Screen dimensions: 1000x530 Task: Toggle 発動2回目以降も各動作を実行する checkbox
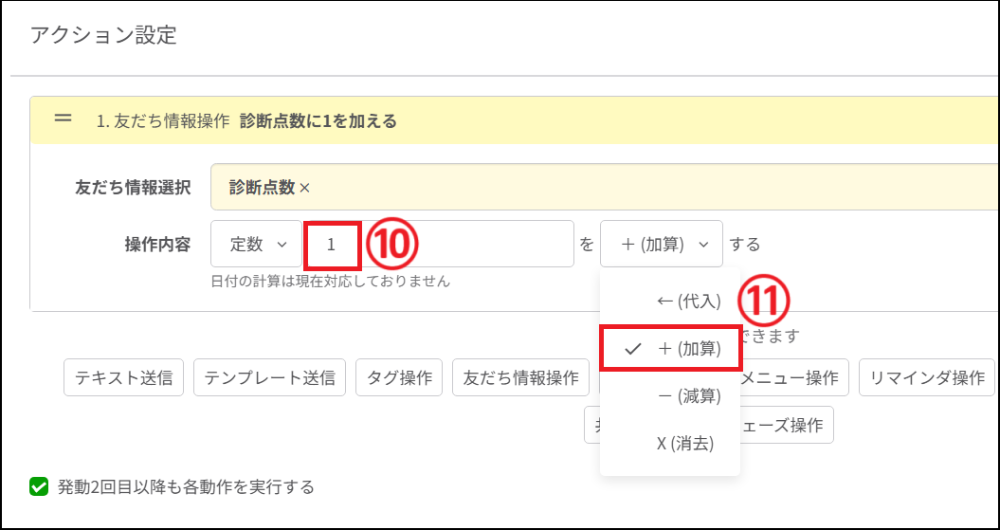[39, 487]
